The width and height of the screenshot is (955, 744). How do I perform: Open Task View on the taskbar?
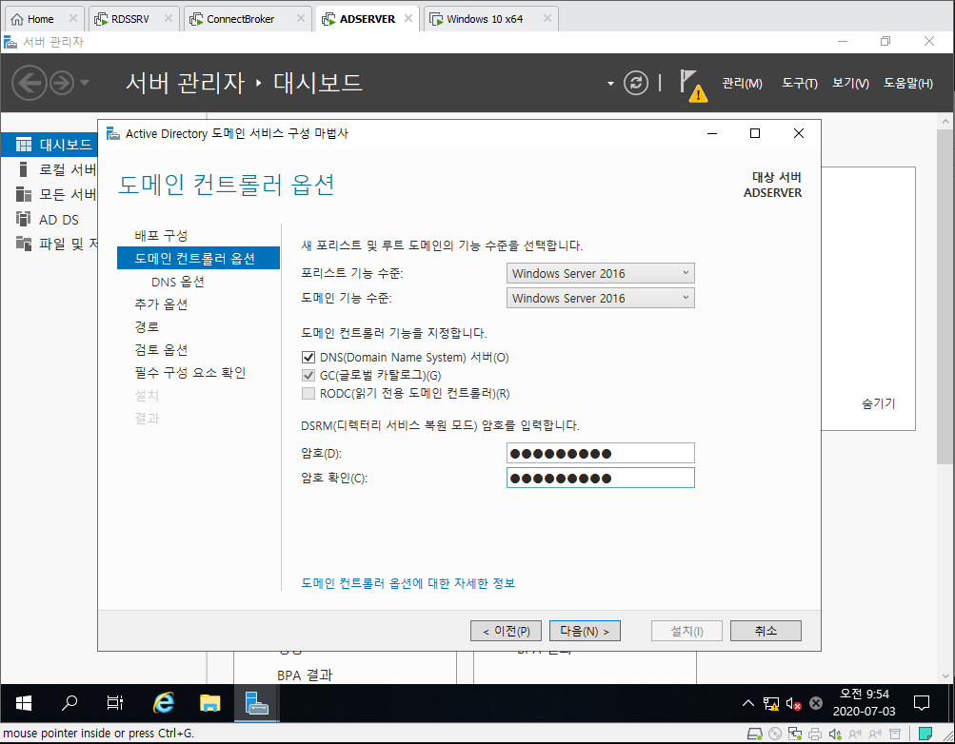(x=114, y=703)
